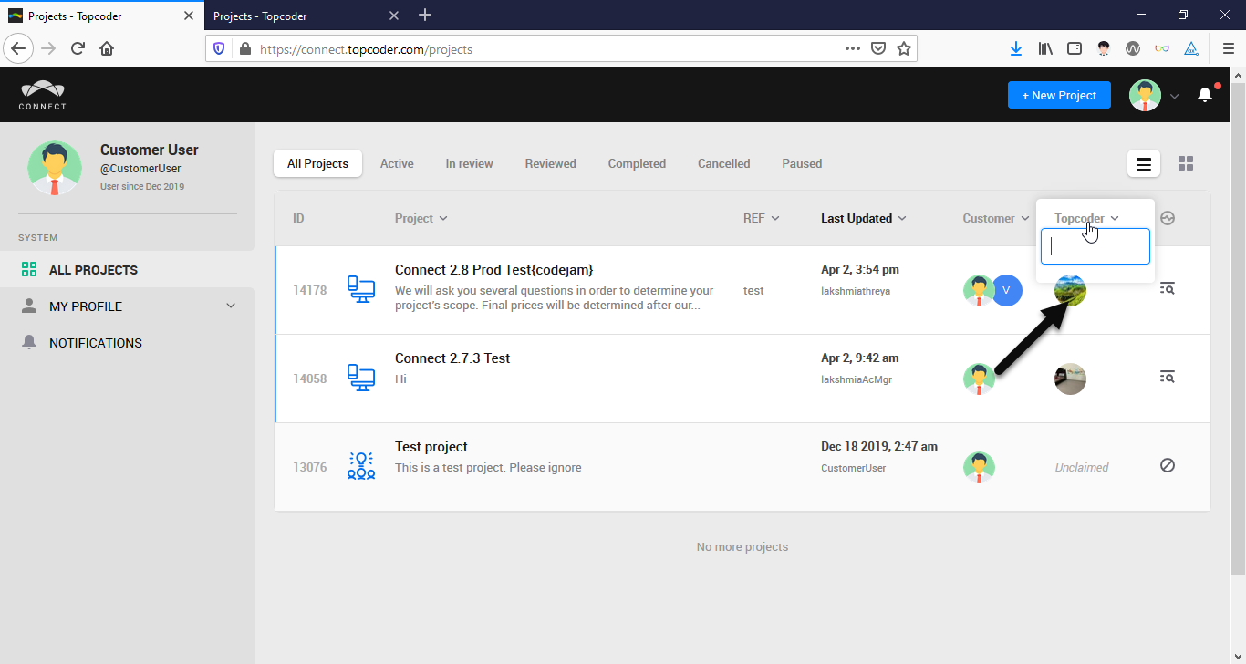
Task: Open Connect 2.7.3 Test project
Action: [452, 358]
